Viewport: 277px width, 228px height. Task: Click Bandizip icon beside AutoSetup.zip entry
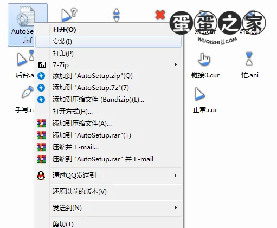click(41, 76)
